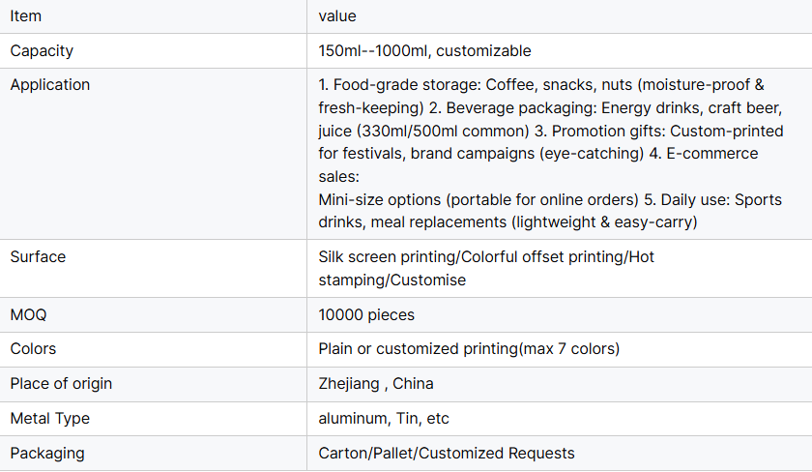The height and width of the screenshot is (472, 812).
Task: Select the "Surface" row label
Action: coord(38,257)
